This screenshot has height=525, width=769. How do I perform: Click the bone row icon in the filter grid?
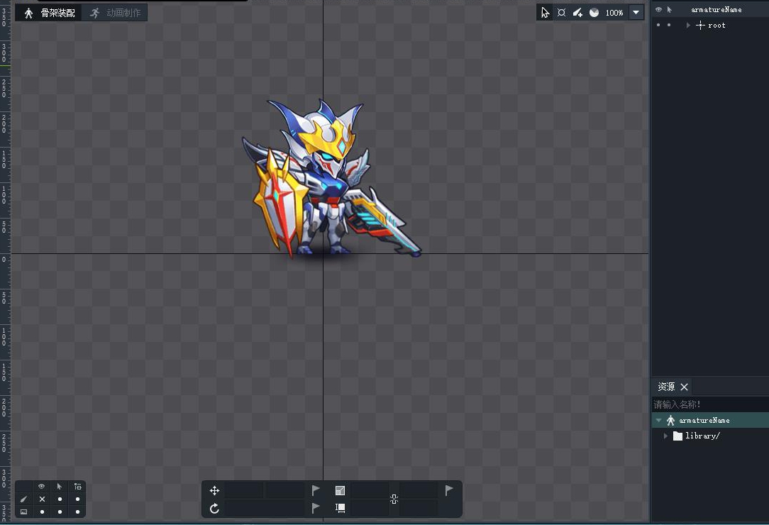pyautogui.click(x=23, y=499)
